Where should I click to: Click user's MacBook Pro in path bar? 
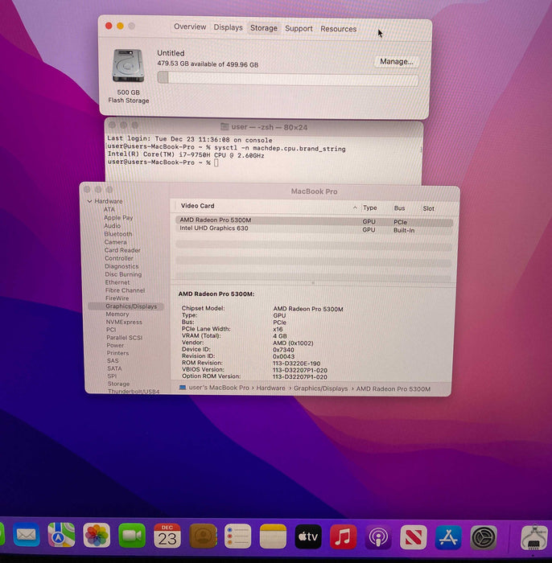(x=219, y=388)
